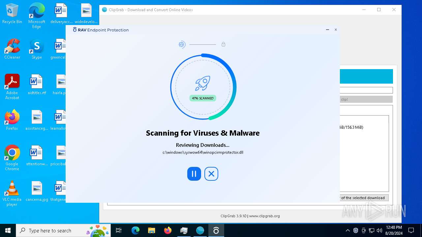
Task: Select the aidtitles.rtf file icon
Action: click(x=37, y=85)
